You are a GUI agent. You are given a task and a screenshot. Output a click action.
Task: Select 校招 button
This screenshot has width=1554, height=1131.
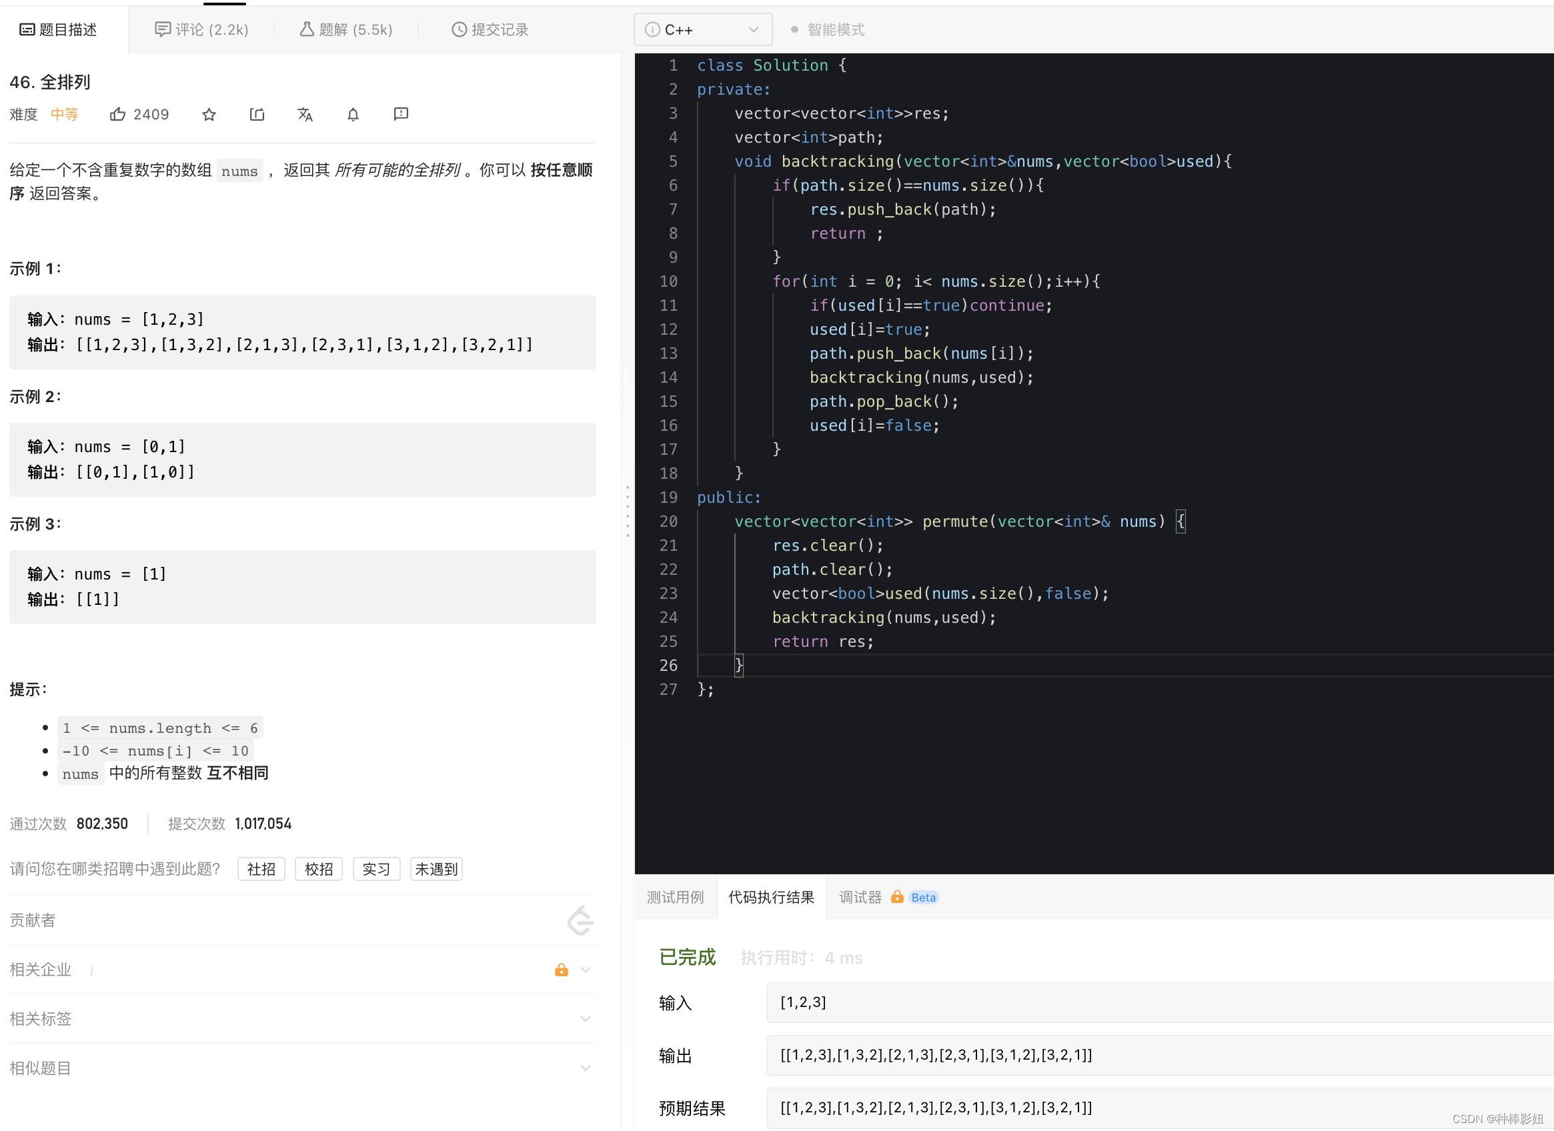point(319,869)
